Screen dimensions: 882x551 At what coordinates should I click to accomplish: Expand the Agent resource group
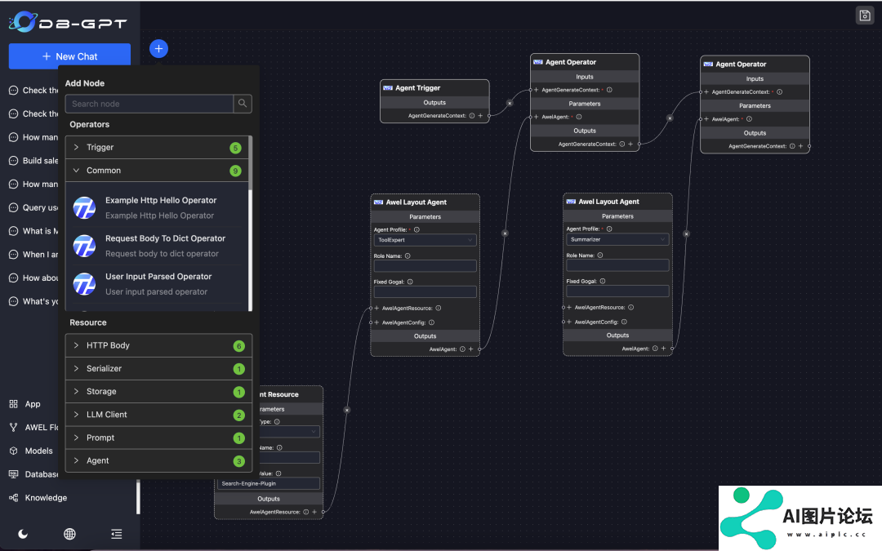158,461
